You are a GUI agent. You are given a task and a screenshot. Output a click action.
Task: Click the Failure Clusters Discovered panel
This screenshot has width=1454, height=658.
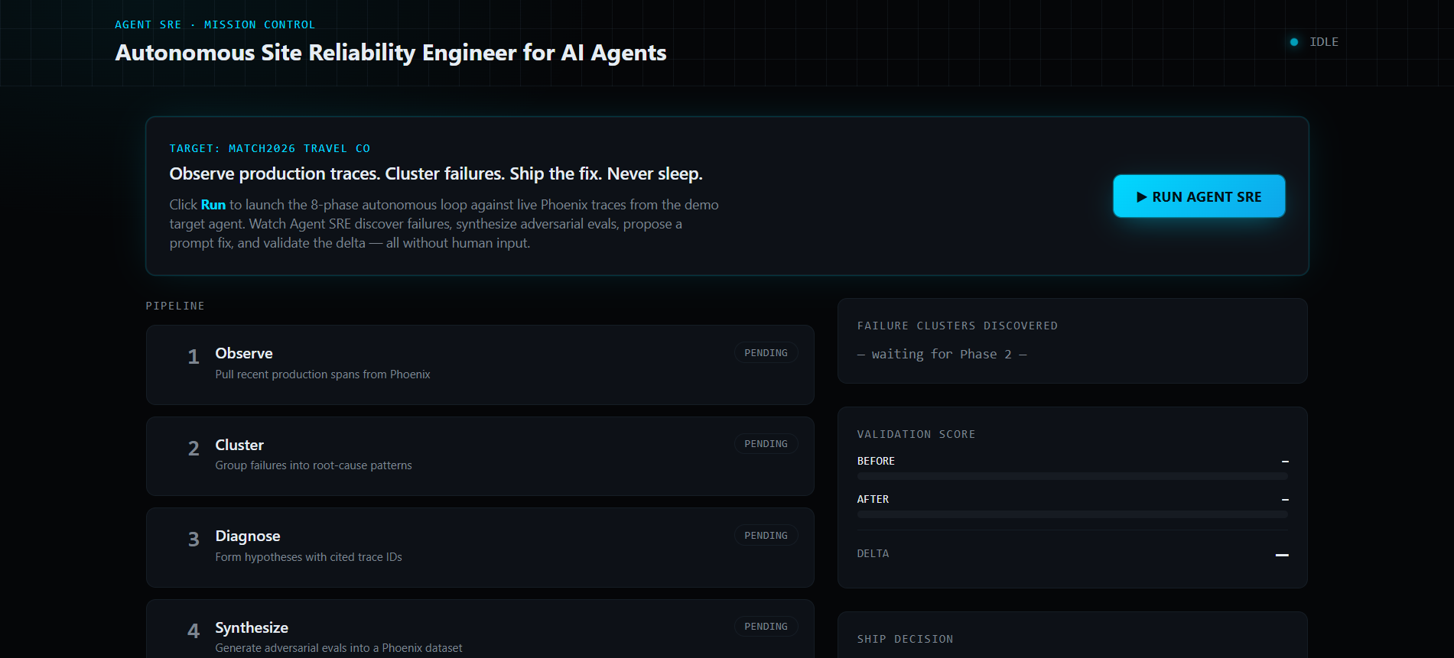tap(1072, 341)
